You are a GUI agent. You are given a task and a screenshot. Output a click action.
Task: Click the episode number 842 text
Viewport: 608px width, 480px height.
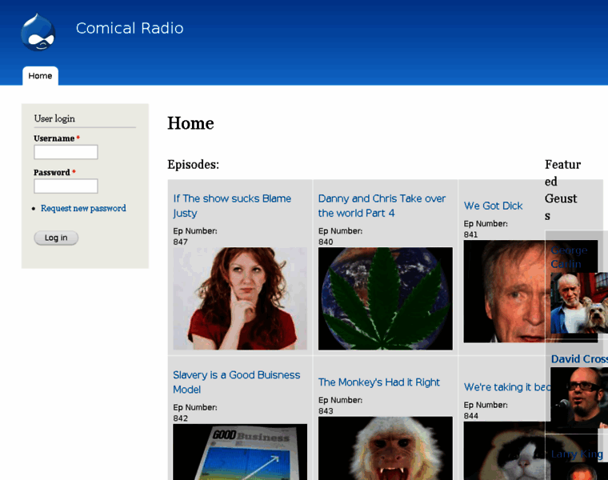point(180,418)
